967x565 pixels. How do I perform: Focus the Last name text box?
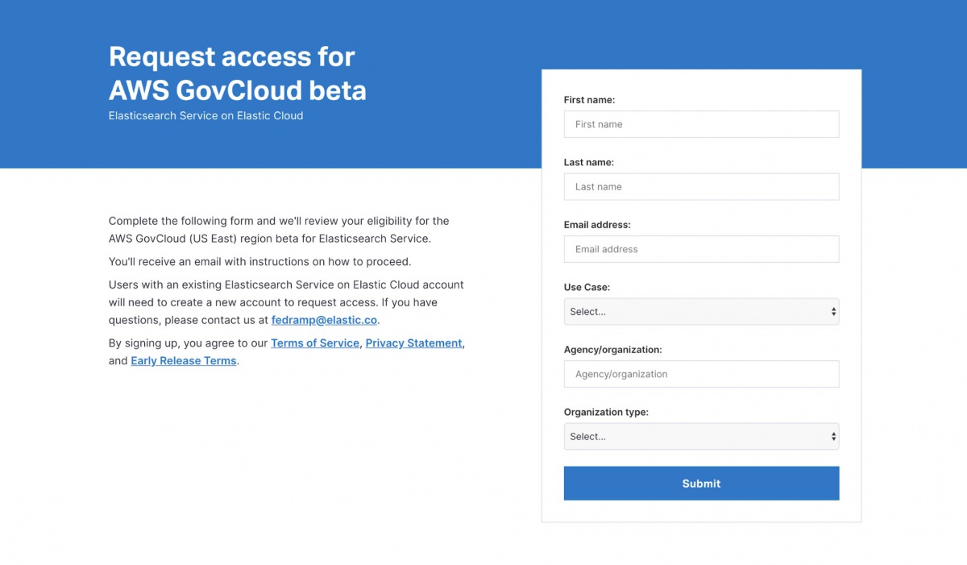pos(701,187)
